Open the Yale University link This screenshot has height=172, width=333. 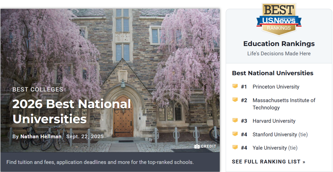[270, 148]
